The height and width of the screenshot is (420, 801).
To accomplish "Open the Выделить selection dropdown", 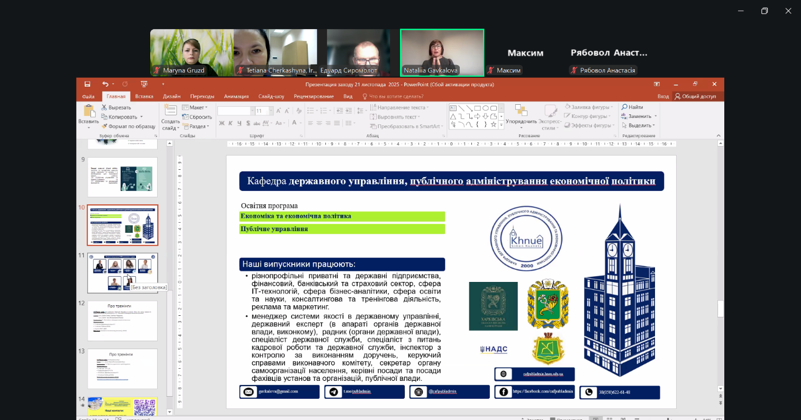I will pos(639,125).
